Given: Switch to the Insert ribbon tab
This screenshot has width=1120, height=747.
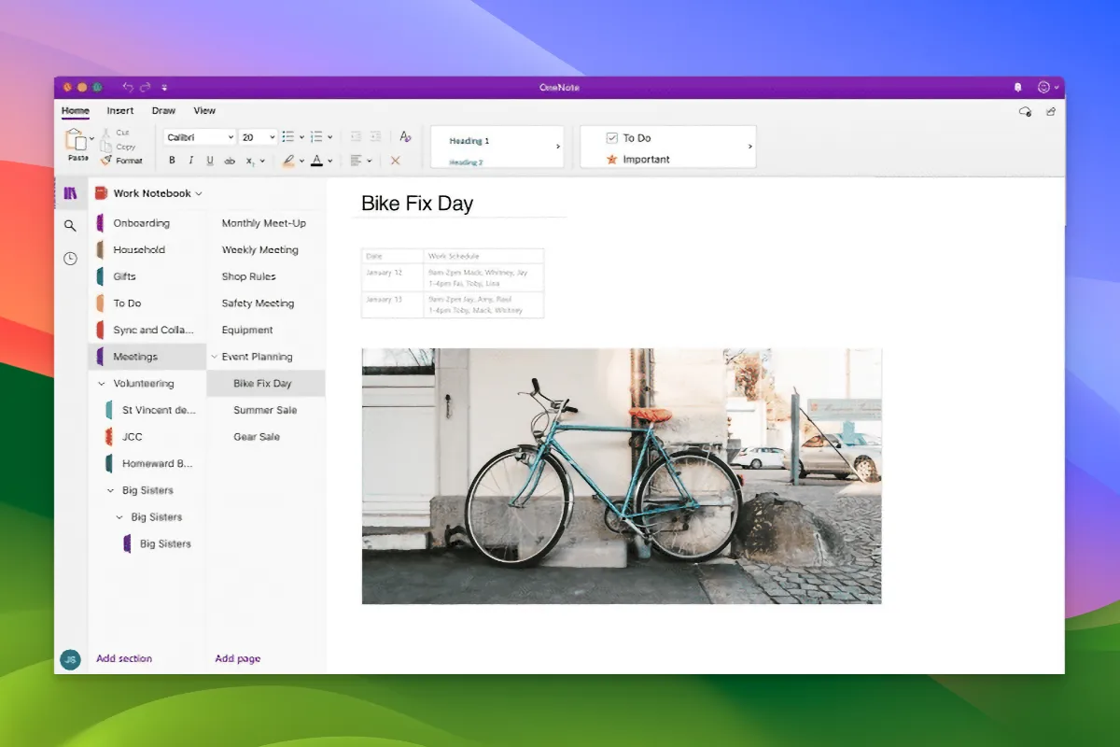Looking at the screenshot, I should coord(120,110).
